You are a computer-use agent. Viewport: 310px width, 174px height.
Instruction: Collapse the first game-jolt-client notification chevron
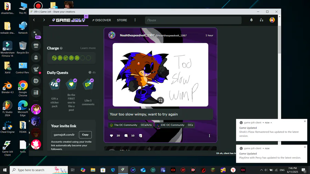271,122
